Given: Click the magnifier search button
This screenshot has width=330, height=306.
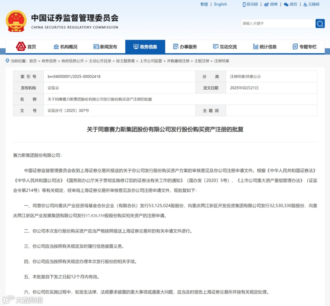Looking at the screenshot, I should click(x=320, y=23).
